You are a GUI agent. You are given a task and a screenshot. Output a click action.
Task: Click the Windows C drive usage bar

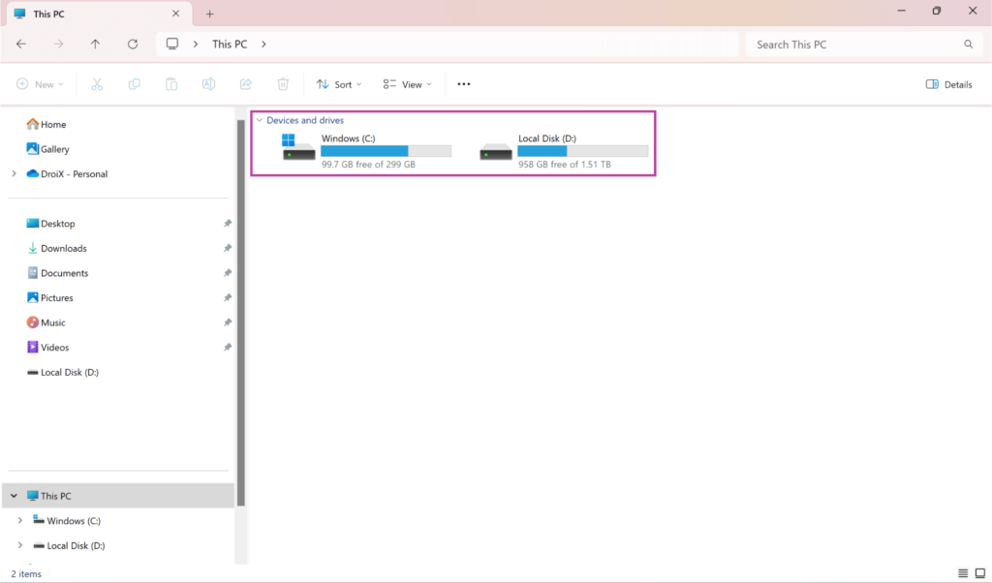point(386,150)
